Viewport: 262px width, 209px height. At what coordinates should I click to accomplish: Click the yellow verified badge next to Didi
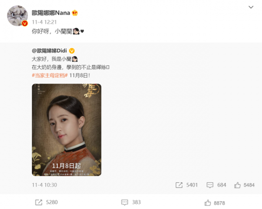point(72,51)
